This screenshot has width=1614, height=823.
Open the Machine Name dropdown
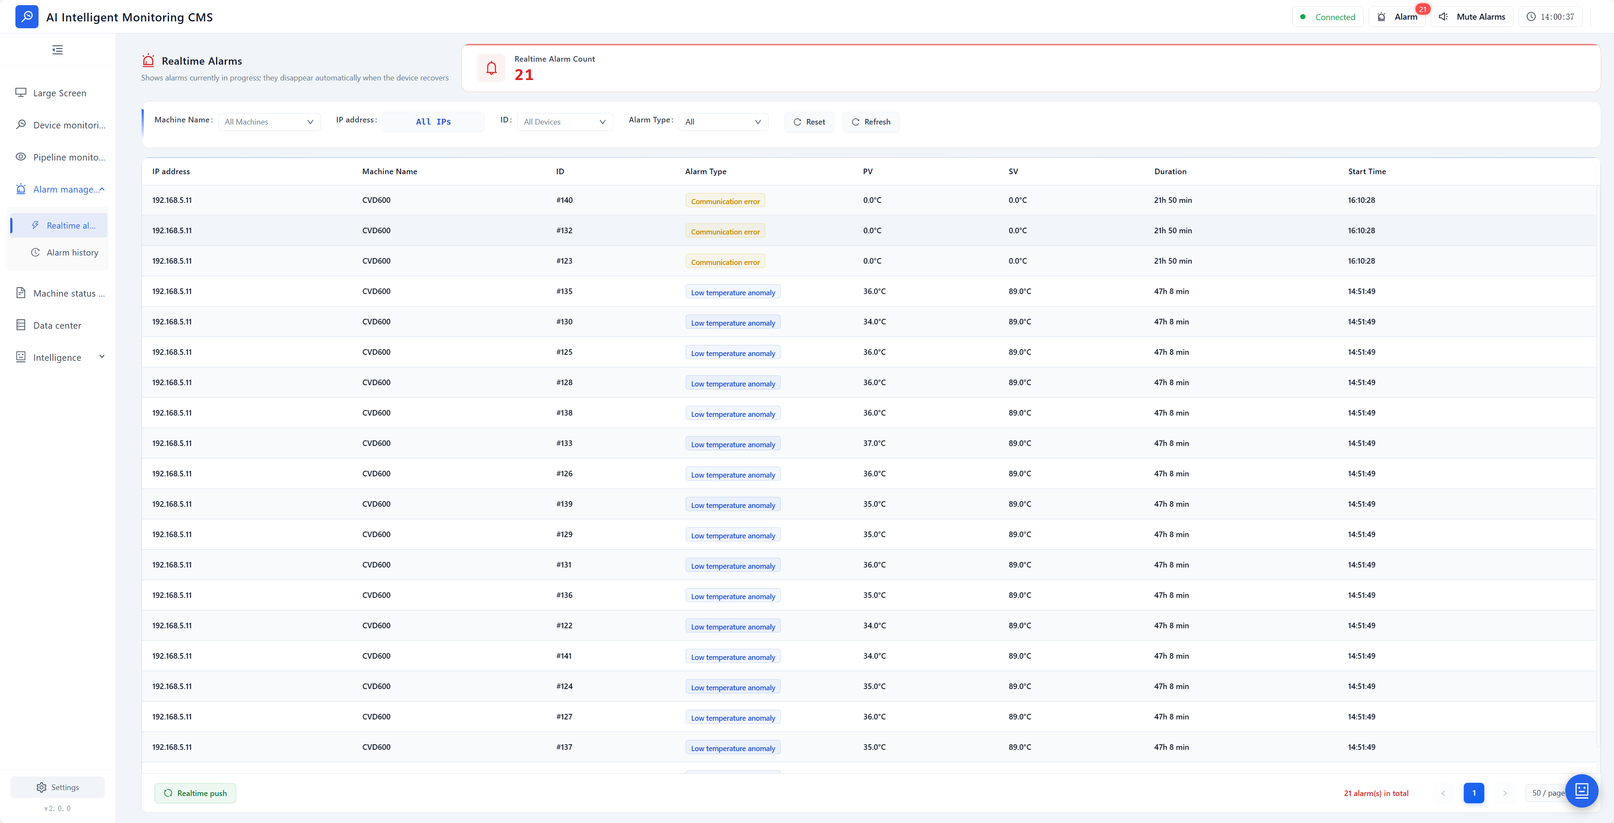(269, 122)
